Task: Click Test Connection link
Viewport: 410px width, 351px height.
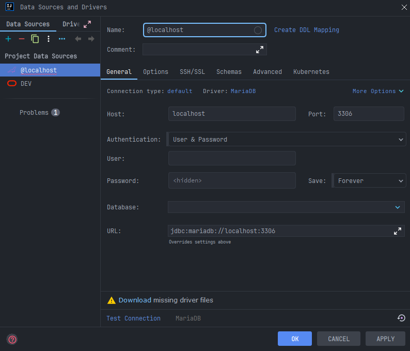Action: click(x=133, y=318)
